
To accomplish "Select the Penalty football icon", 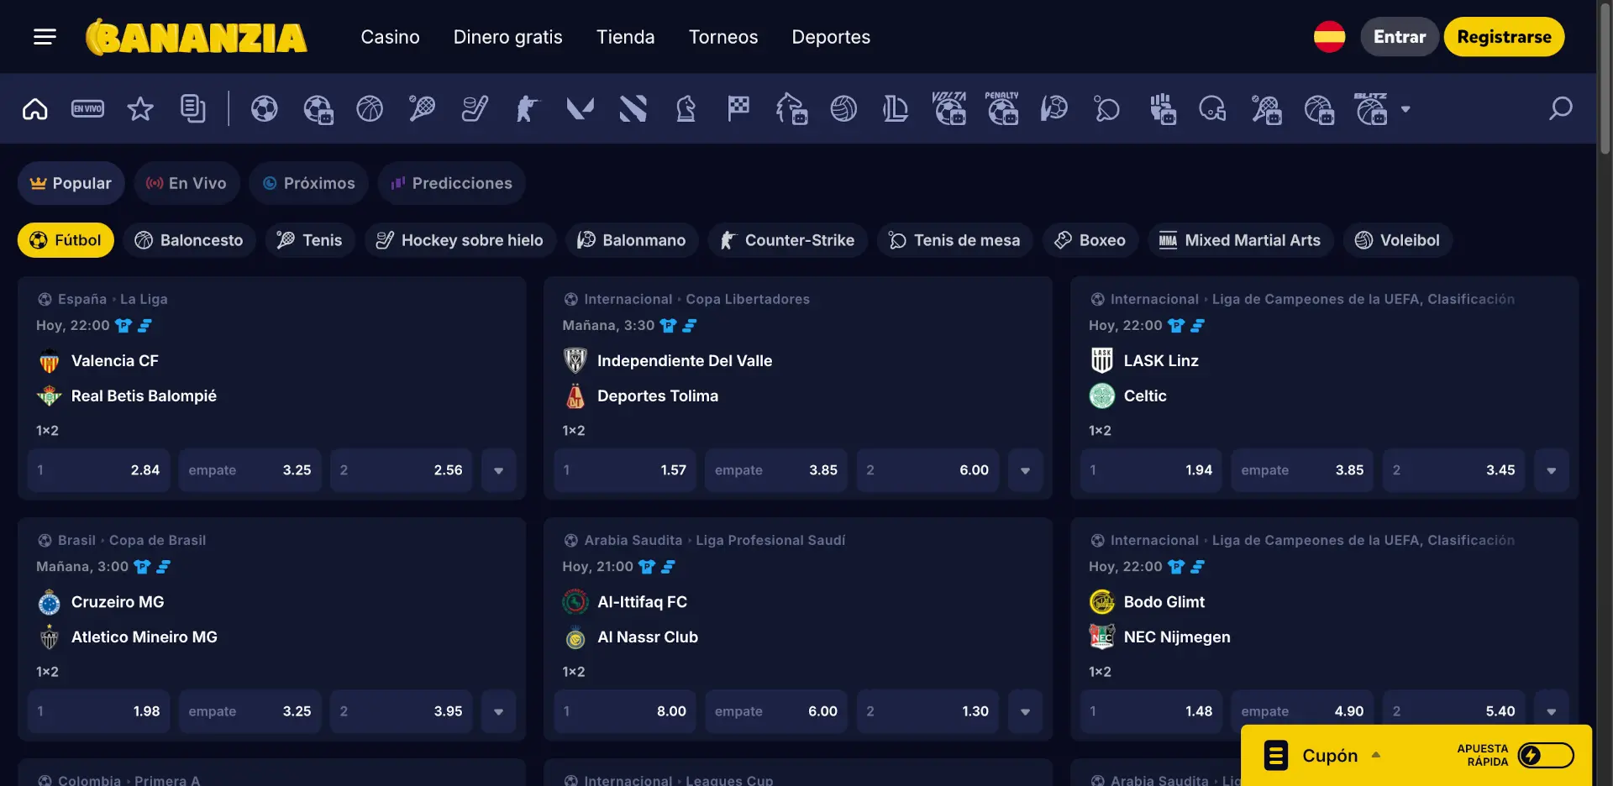I will pyautogui.click(x=1001, y=108).
